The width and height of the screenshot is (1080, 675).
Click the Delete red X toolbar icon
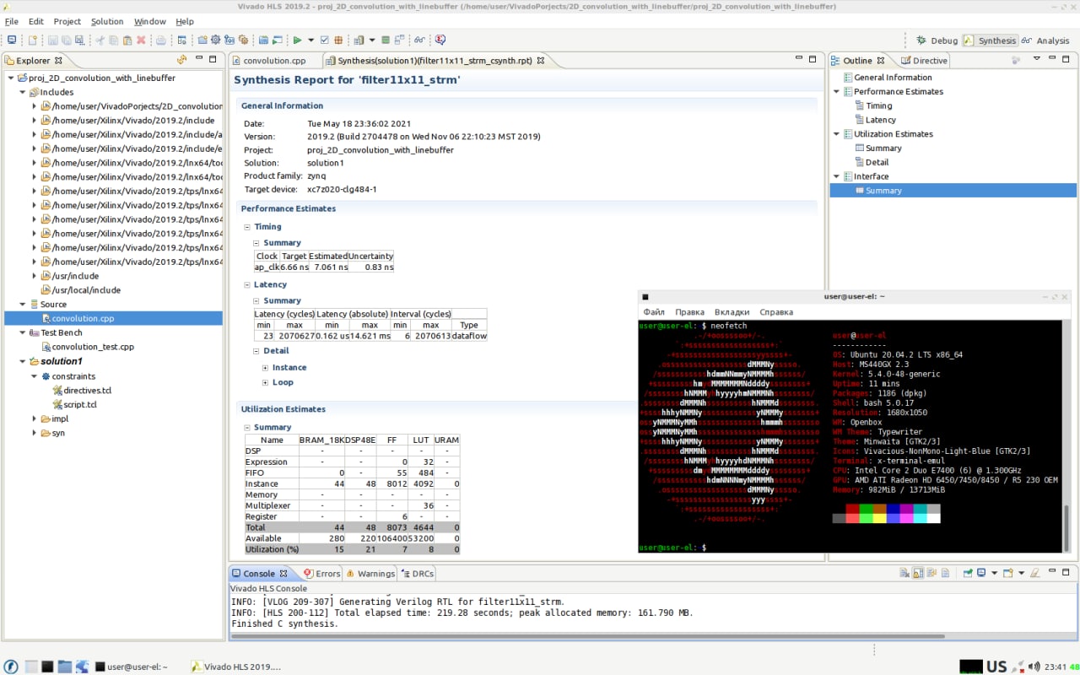[x=141, y=40]
